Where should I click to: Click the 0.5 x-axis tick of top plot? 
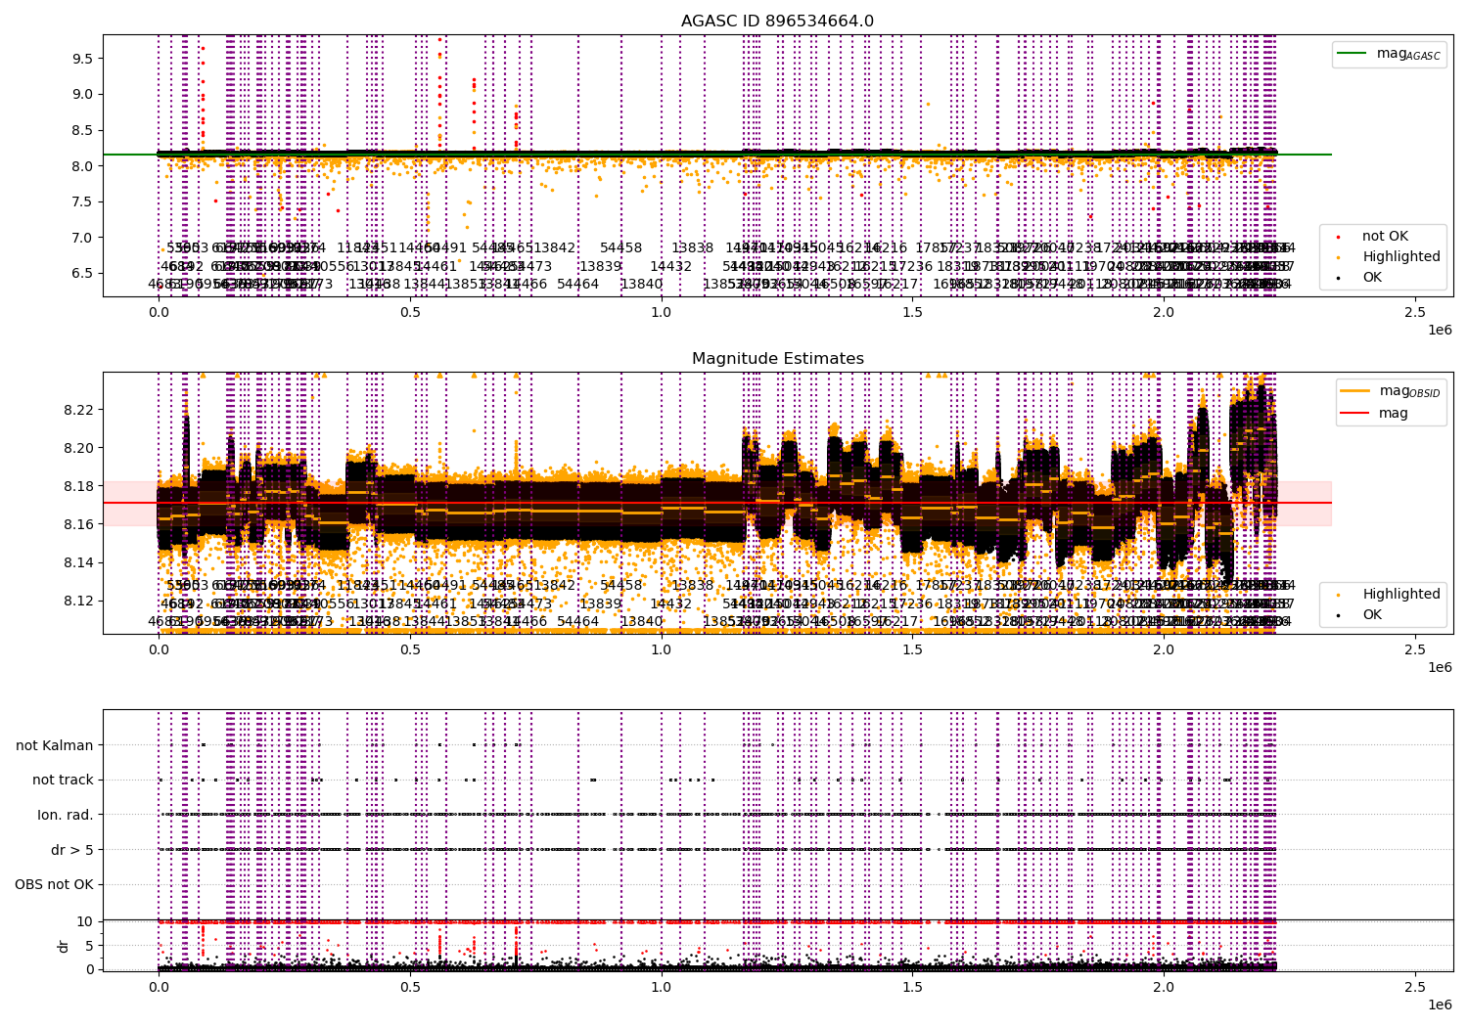click(410, 312)
